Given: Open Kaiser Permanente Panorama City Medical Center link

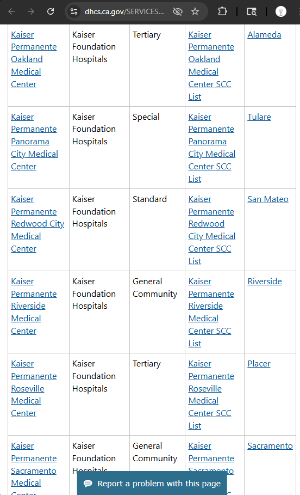Looking at the screenshot, I should pos(34,142).
